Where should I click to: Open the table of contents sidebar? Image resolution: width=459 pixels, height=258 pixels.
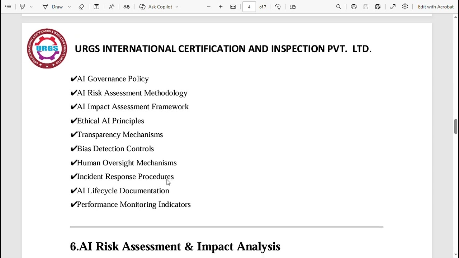[8, 7]
